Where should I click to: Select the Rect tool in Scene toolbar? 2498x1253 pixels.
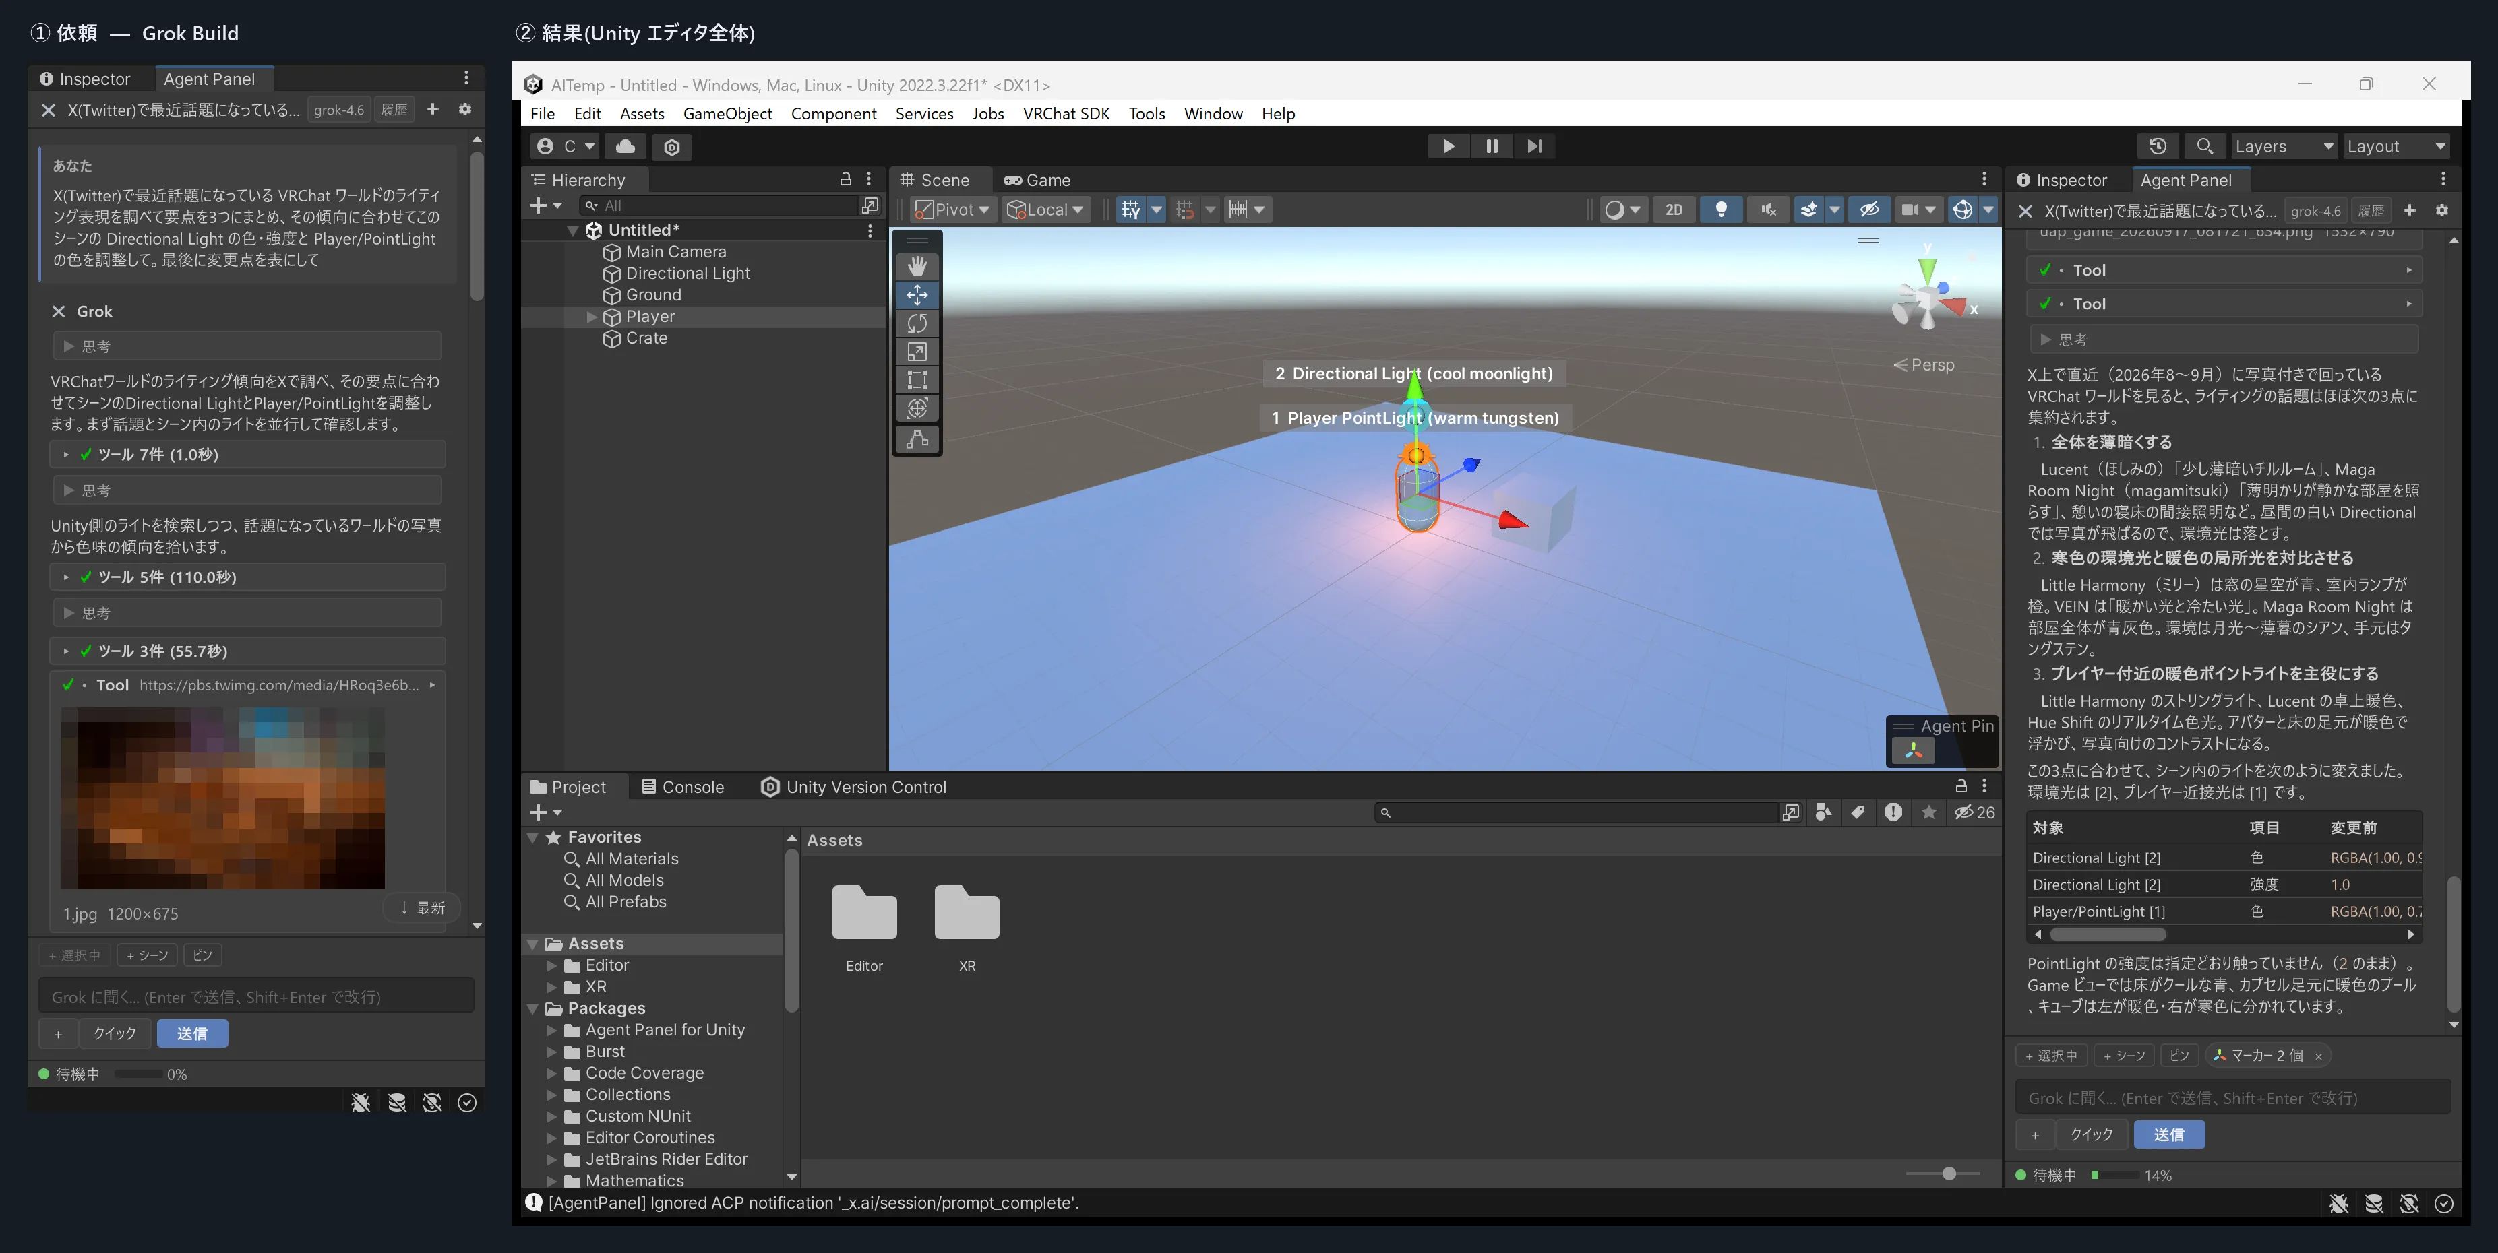(917, 380)
